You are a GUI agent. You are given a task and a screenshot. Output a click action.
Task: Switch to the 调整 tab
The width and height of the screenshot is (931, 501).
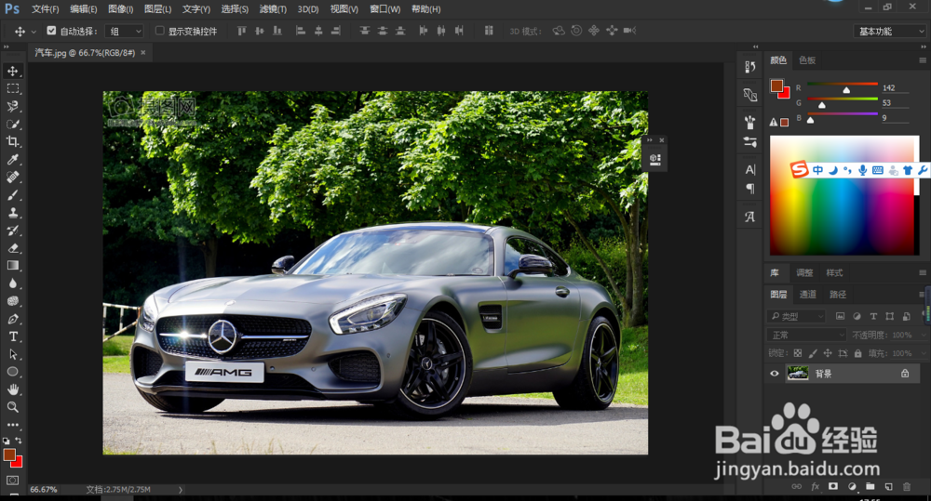pos(804,272)
